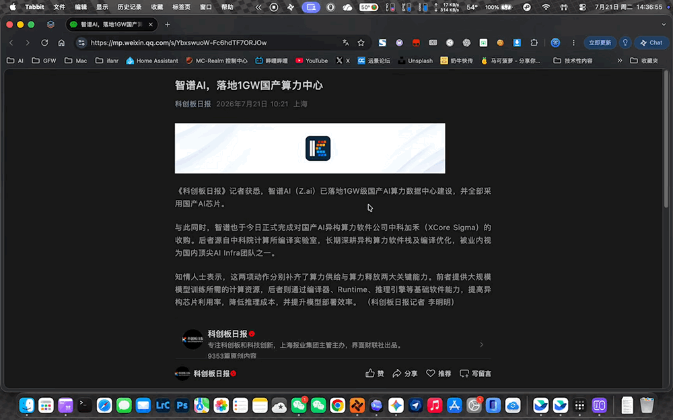Share the article via 分享
The image size is (673, 420).
pyautogui.click(x=404, y=373)
